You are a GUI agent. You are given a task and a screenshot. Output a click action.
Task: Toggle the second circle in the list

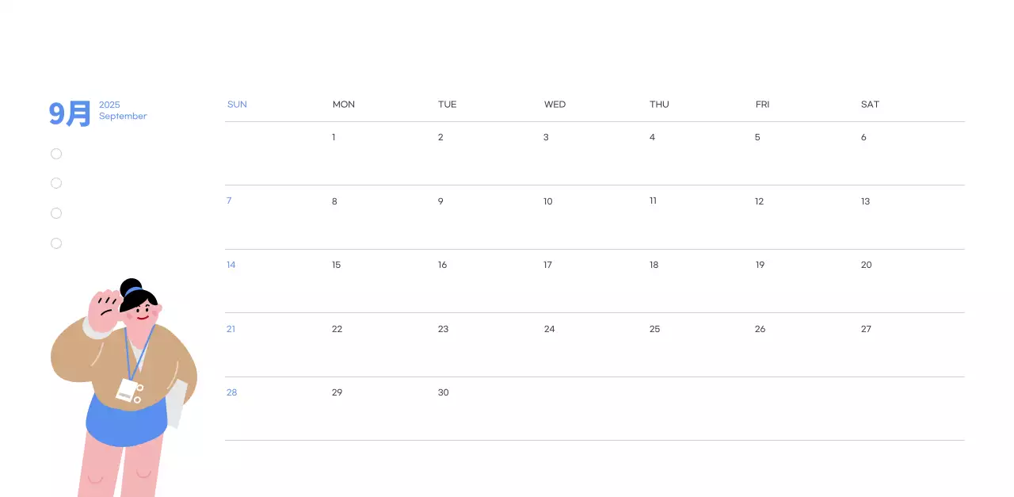56,183
